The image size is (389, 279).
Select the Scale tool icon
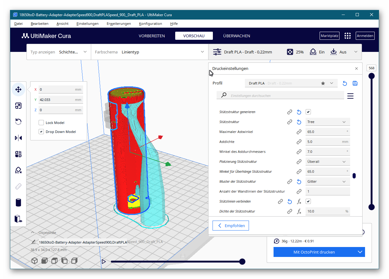18,106
